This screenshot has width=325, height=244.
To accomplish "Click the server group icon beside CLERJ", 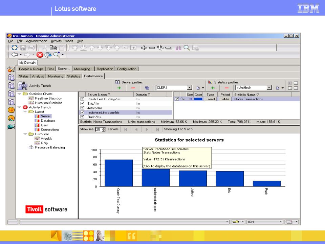I will [x=147, y=88].
